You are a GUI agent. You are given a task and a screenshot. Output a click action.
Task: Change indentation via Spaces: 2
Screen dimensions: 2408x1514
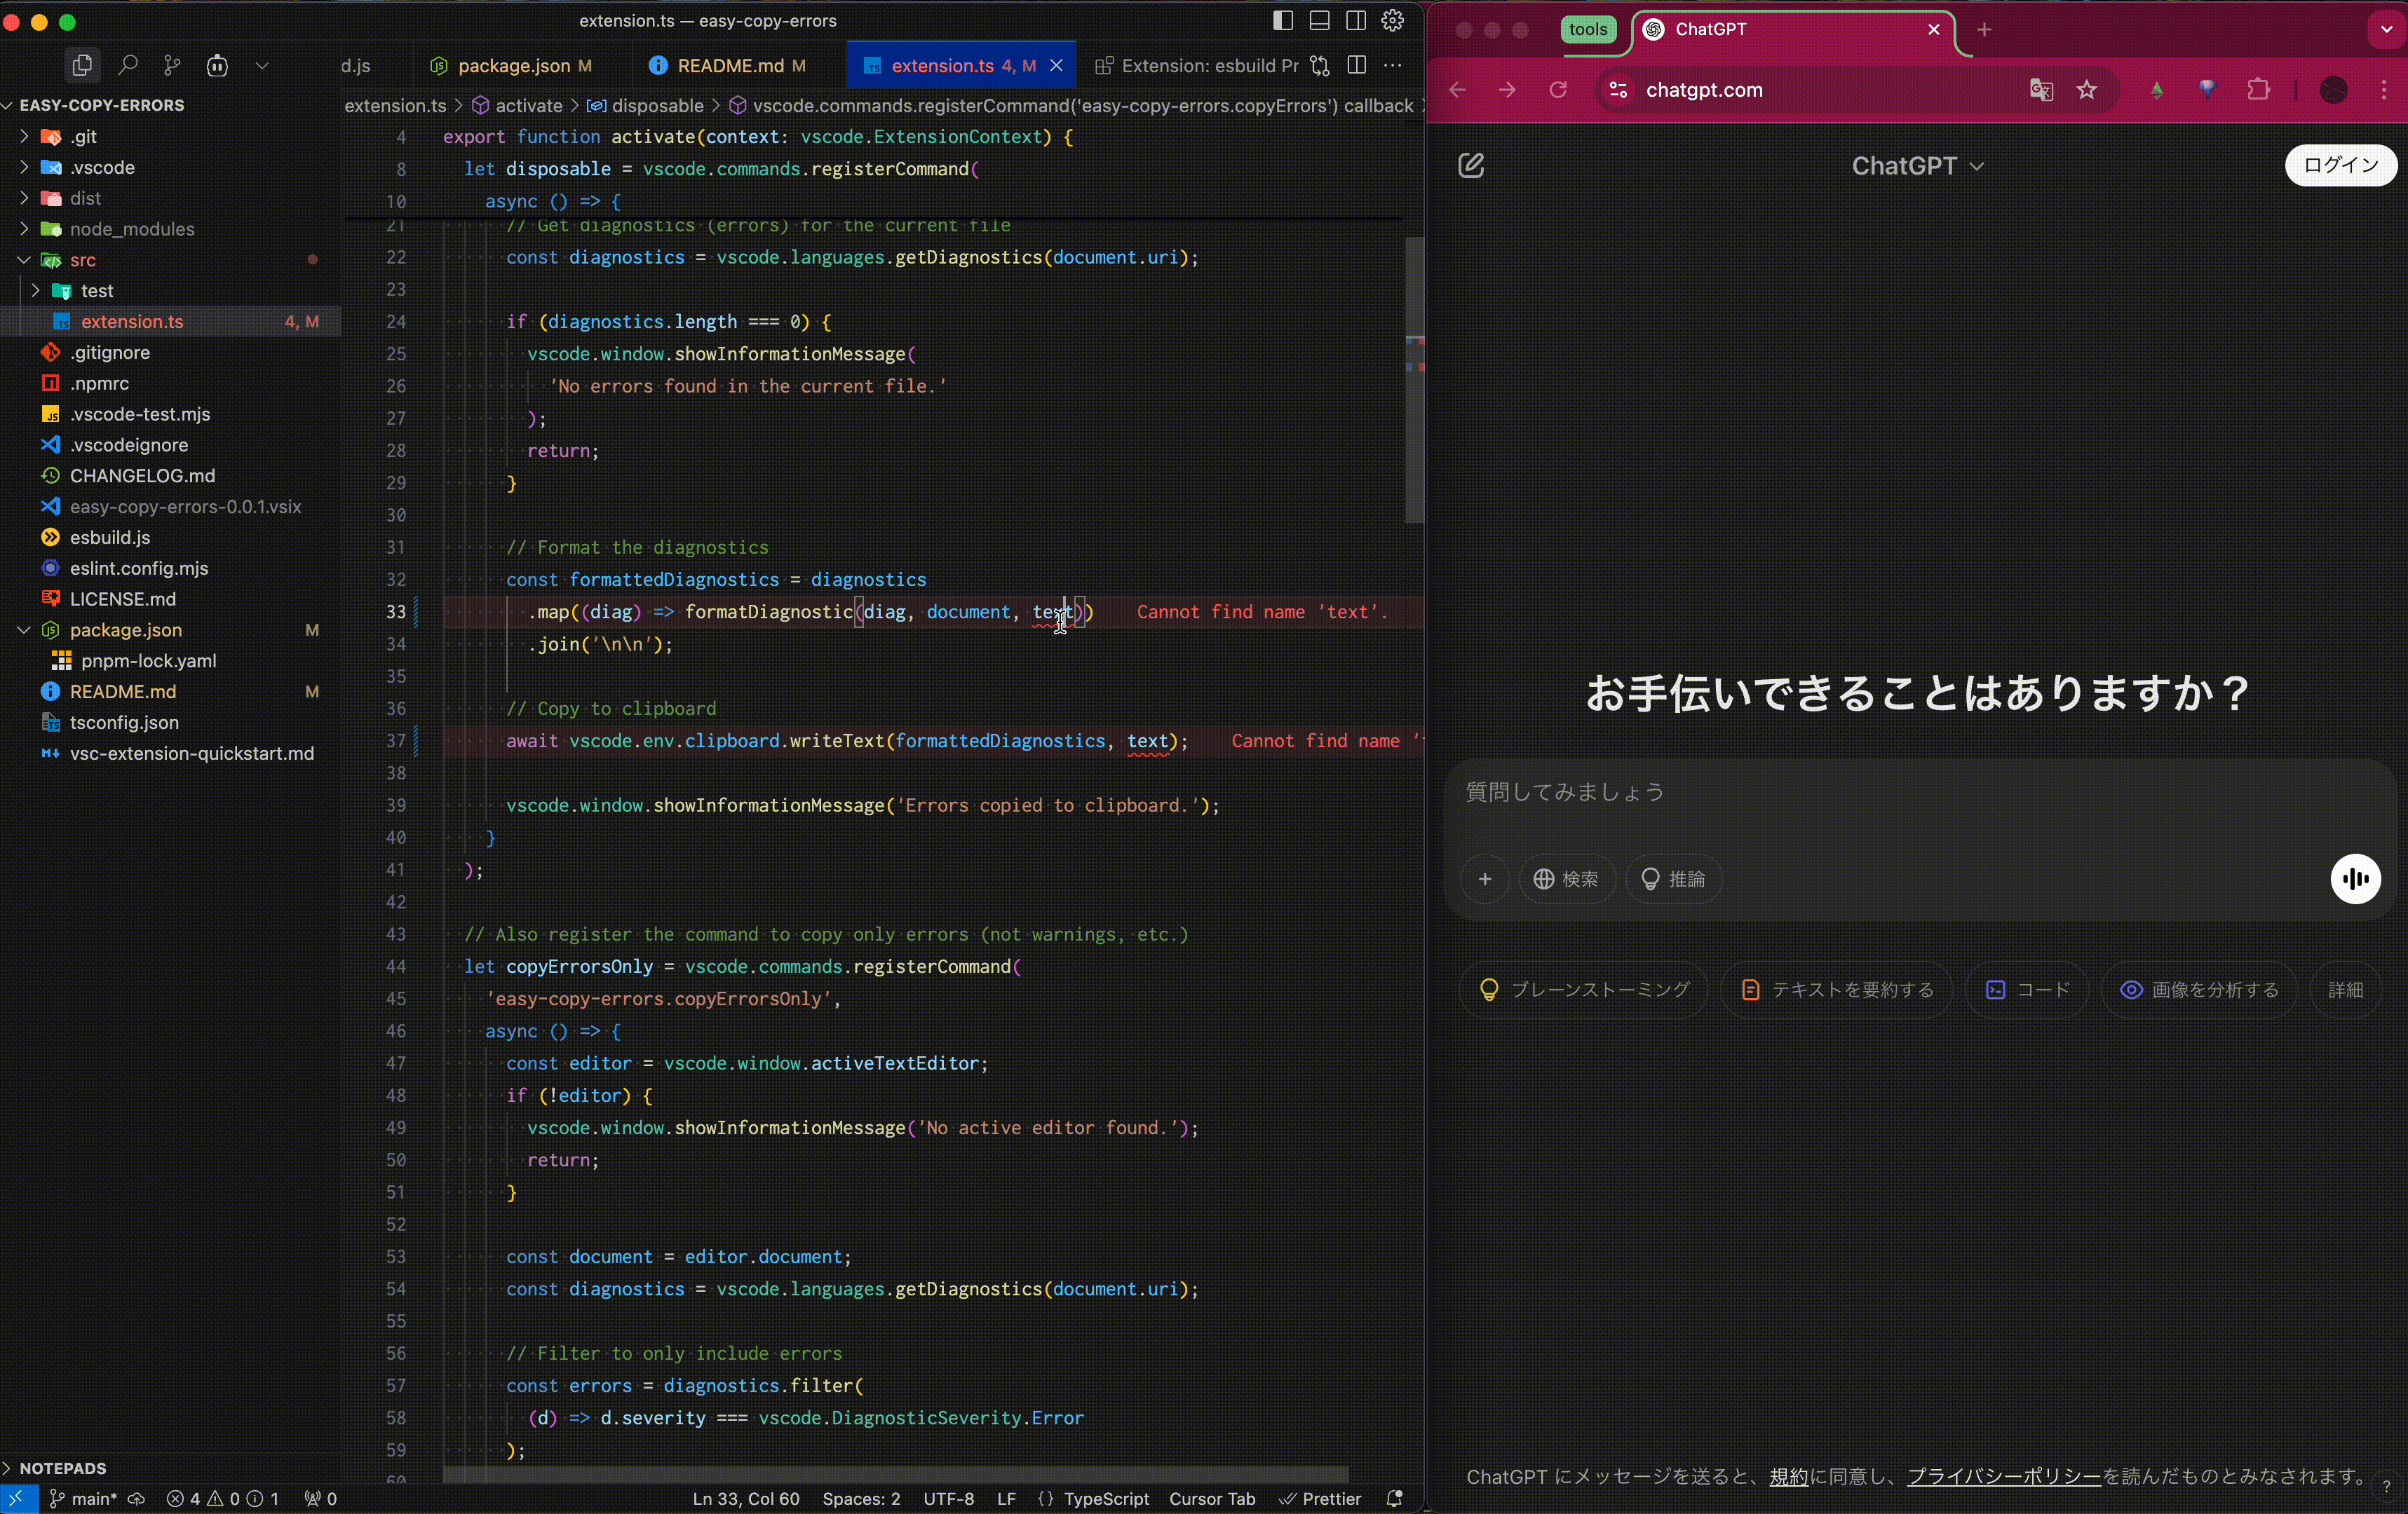click(861, 1498)
